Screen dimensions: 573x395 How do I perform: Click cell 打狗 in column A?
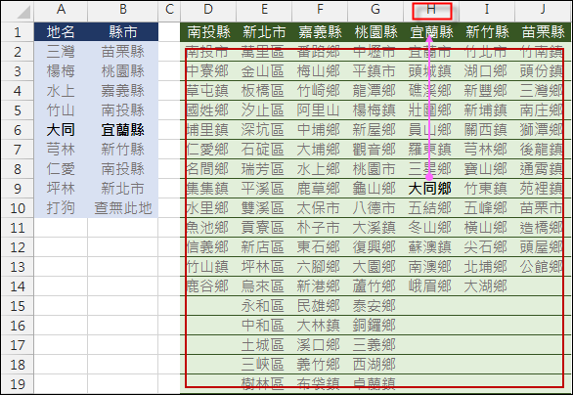61,208
